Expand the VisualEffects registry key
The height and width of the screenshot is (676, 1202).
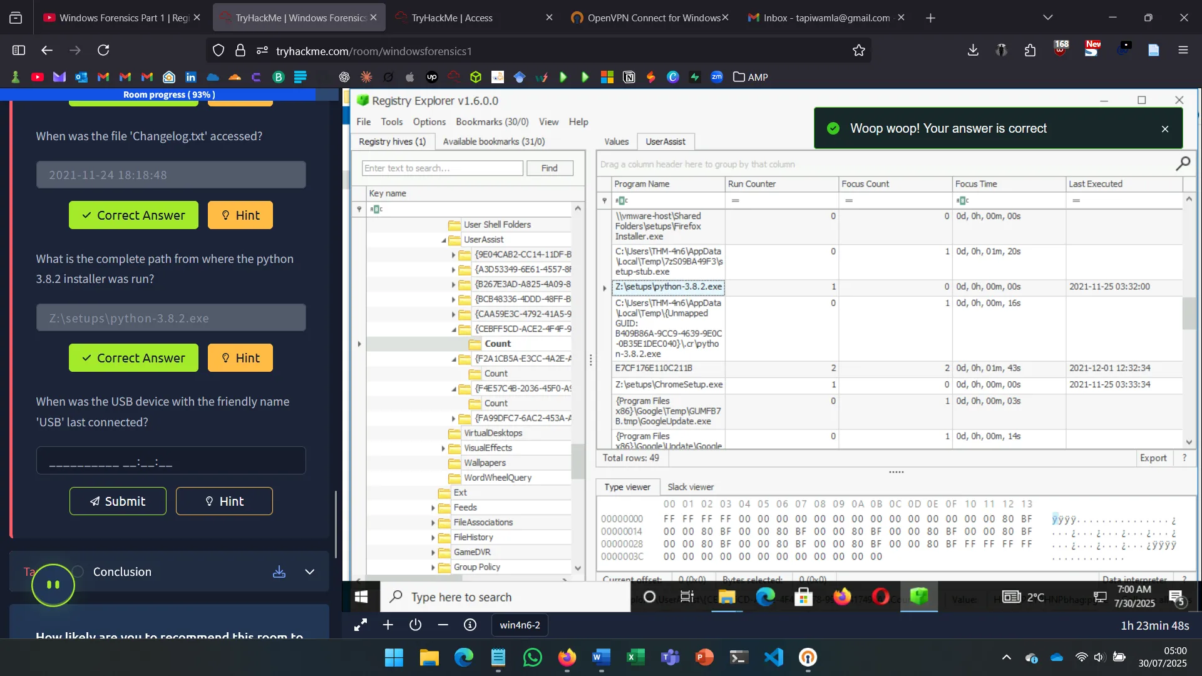pyautogui.click(x=443, y=448)
